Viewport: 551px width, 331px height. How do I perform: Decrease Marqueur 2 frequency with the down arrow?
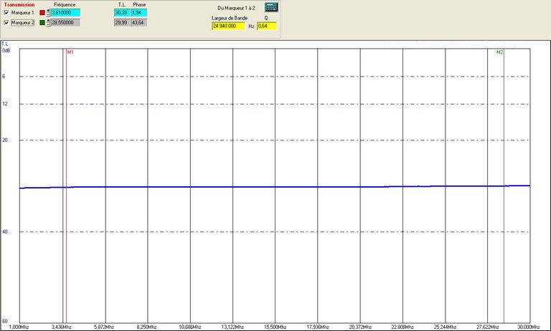48,24
